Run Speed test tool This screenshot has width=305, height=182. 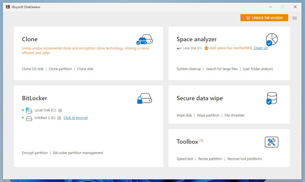(x=185, y=159)
